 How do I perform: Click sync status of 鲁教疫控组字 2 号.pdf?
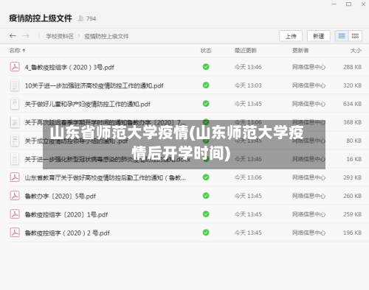click(206, 233)
